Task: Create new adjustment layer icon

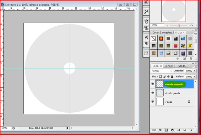Action: tap(172, 130)
